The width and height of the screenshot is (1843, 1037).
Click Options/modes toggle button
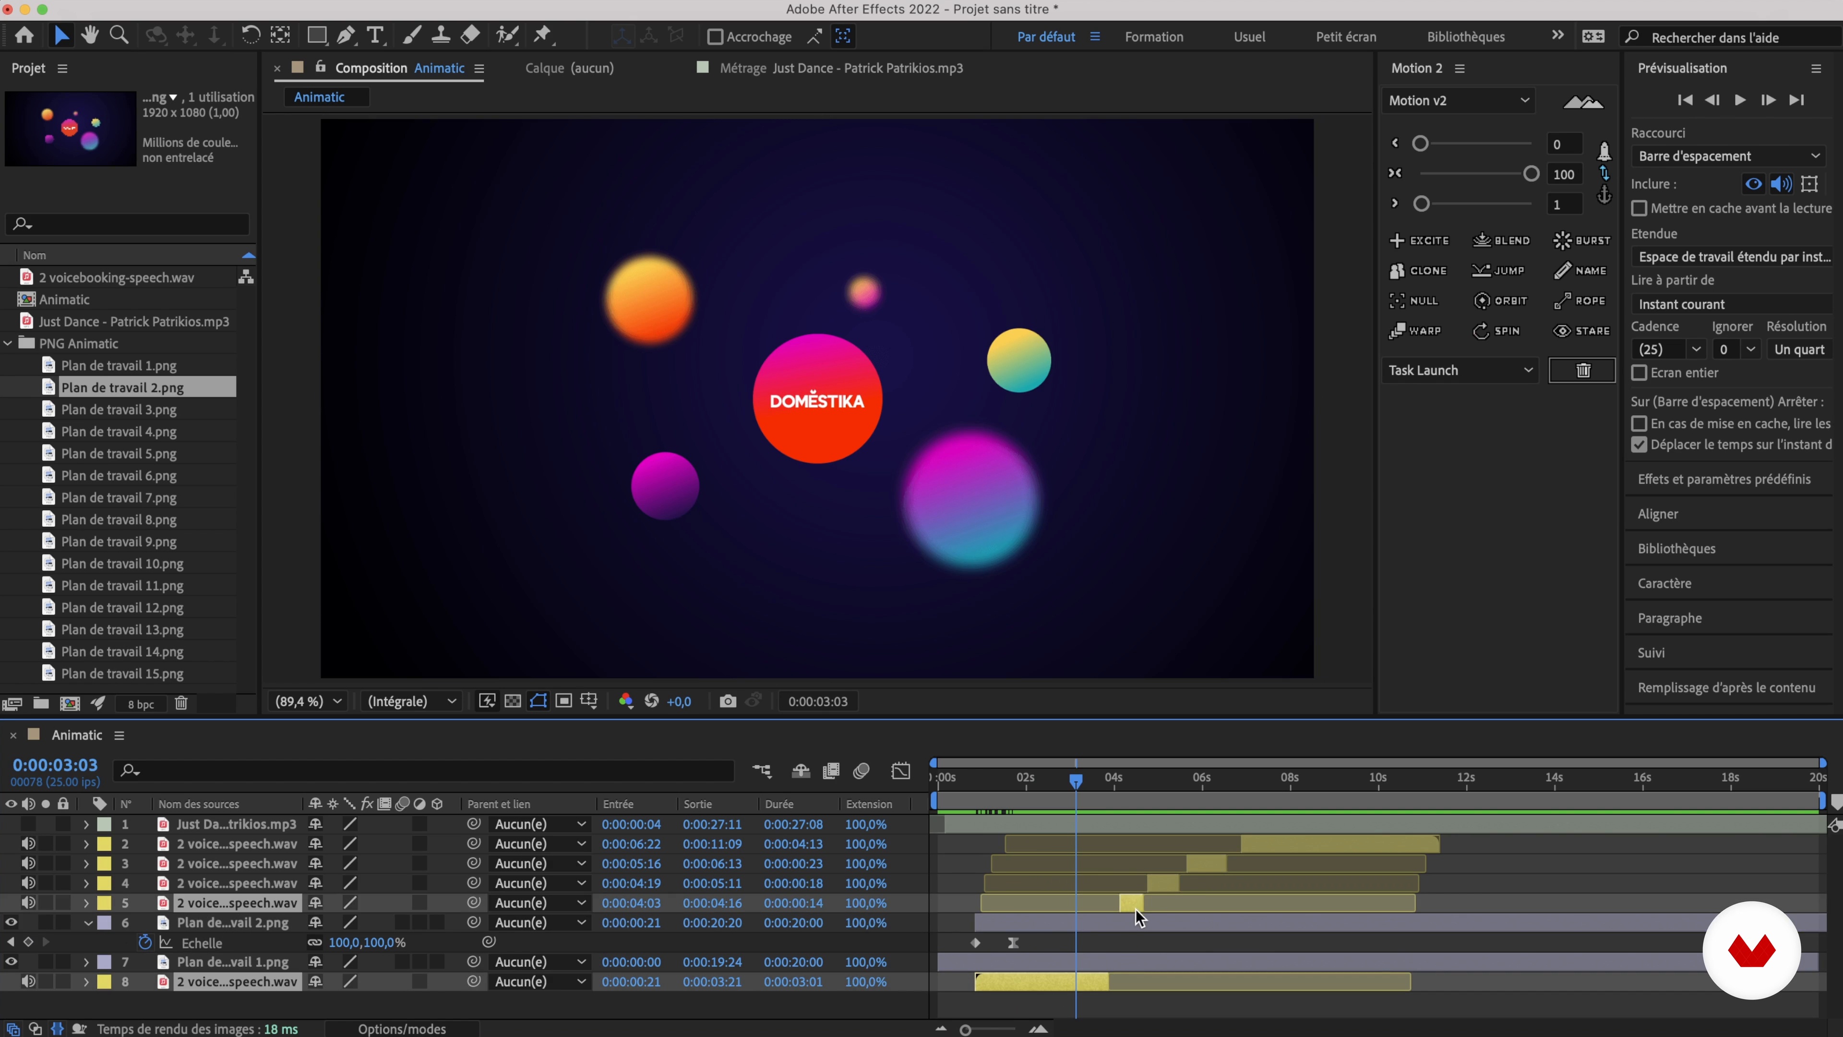pyautogui.click(x=402, y=1028)
